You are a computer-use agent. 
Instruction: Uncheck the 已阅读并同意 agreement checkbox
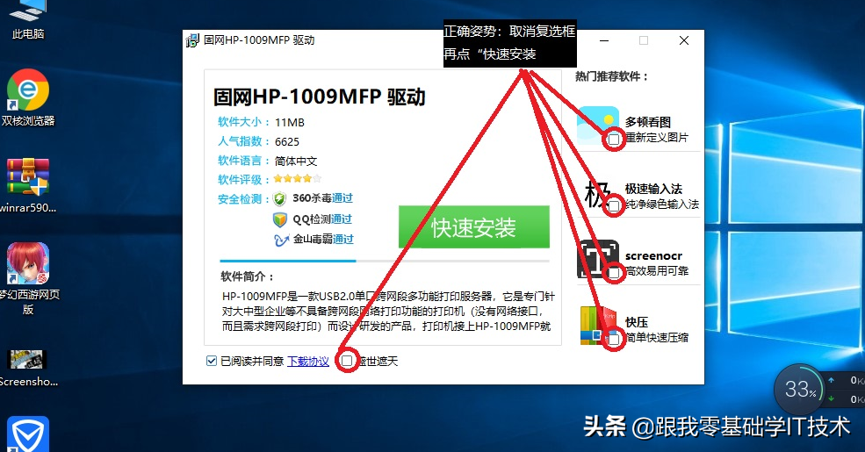coord(212,361)
